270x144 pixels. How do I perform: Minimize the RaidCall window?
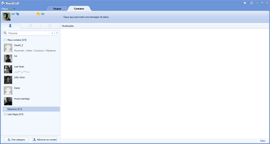pyautogui.click(x=257, y=3)
